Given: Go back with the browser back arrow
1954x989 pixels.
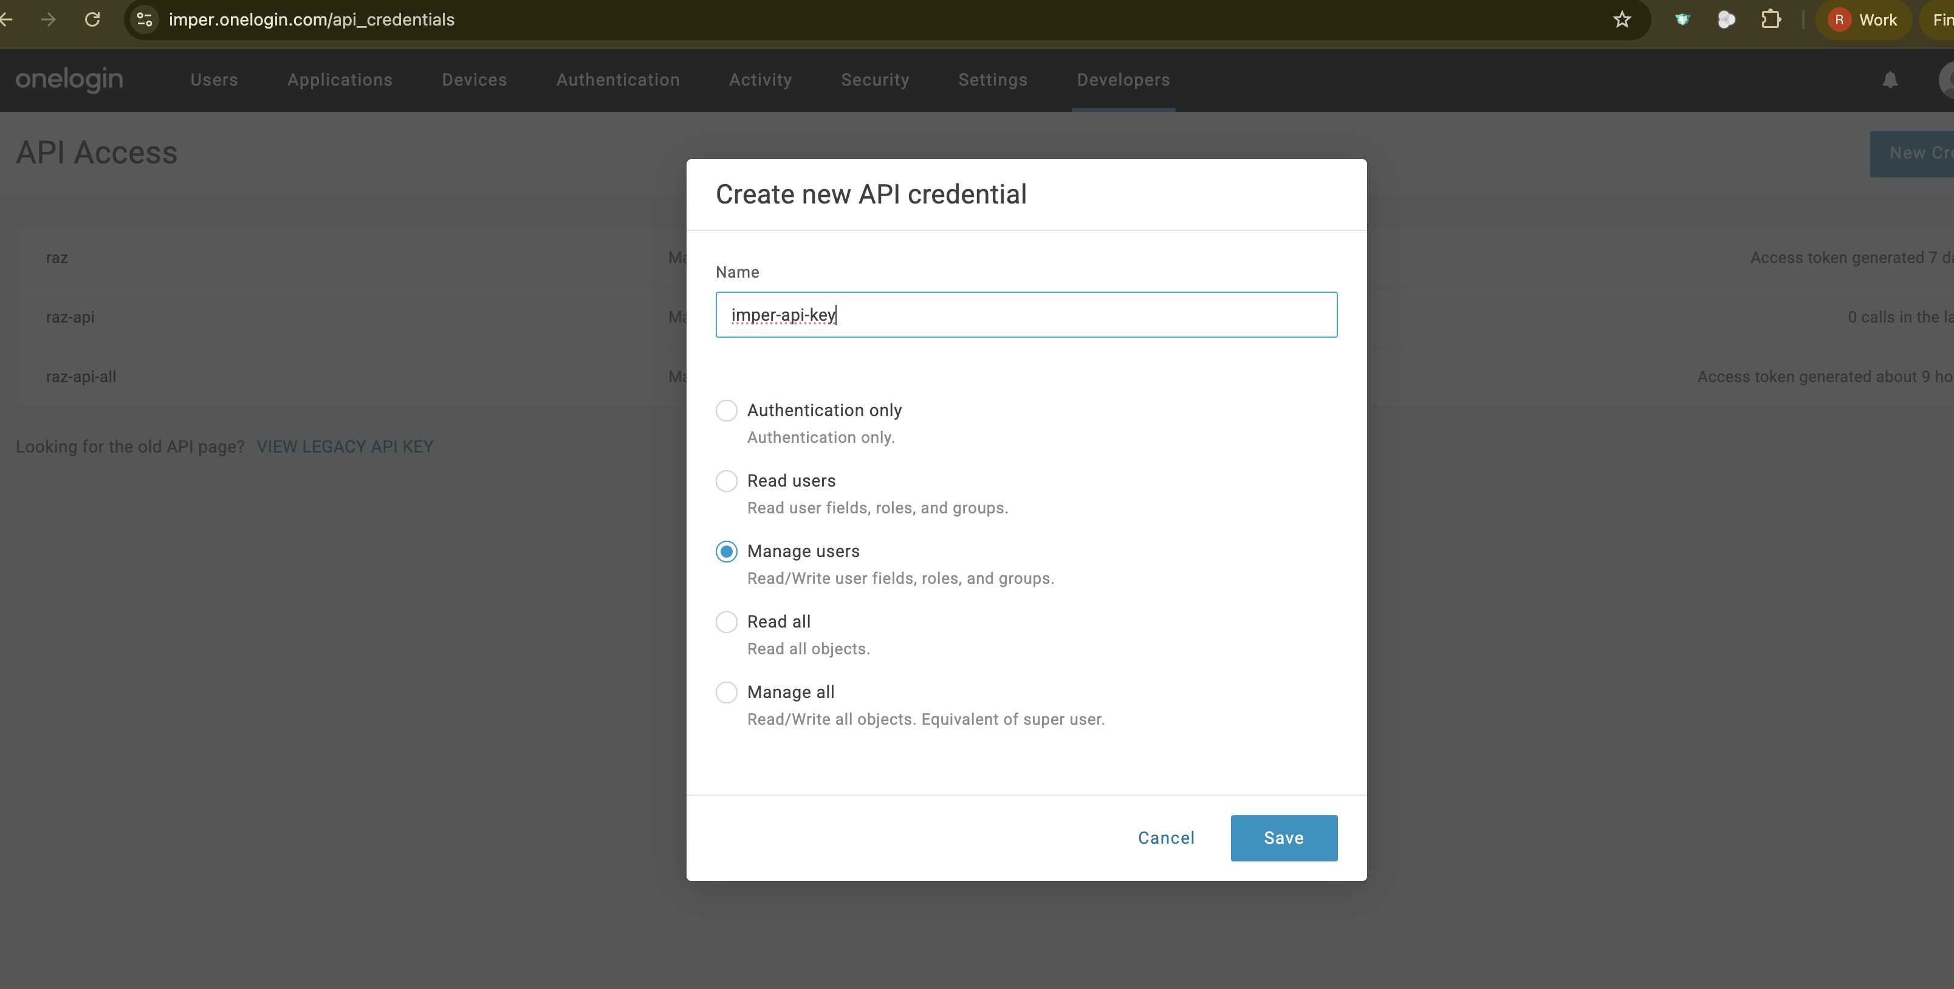Looking at the screenshot, I should point(6,19).
